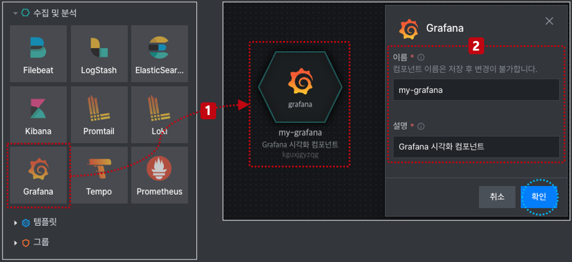This screenshot has height=262, width=572.
Task: Click the 템플릿 hexagon icon
Action: (x=25, y=223)
